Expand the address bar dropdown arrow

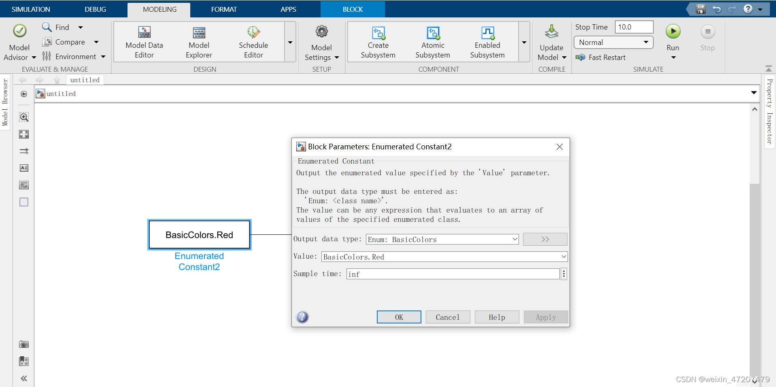754,93
